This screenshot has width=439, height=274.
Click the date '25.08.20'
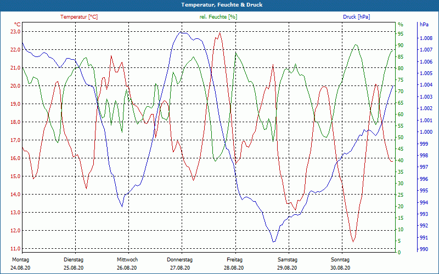74,268
